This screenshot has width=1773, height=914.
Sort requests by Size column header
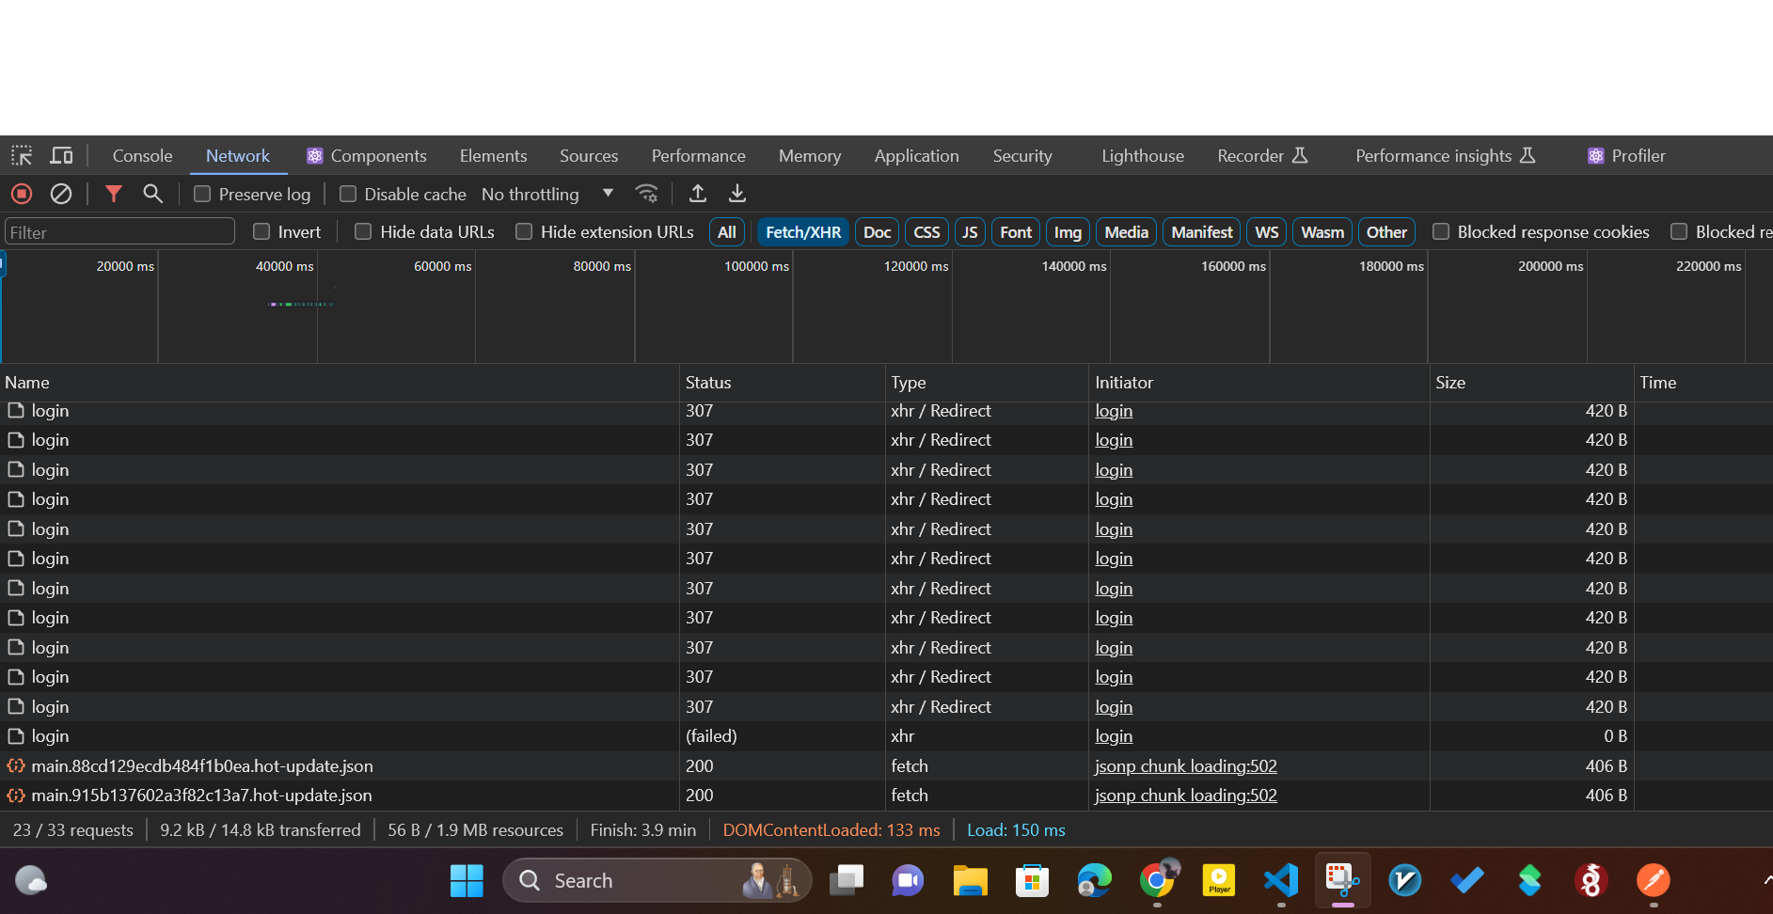pyautogui.click(x=1531, y=383)
